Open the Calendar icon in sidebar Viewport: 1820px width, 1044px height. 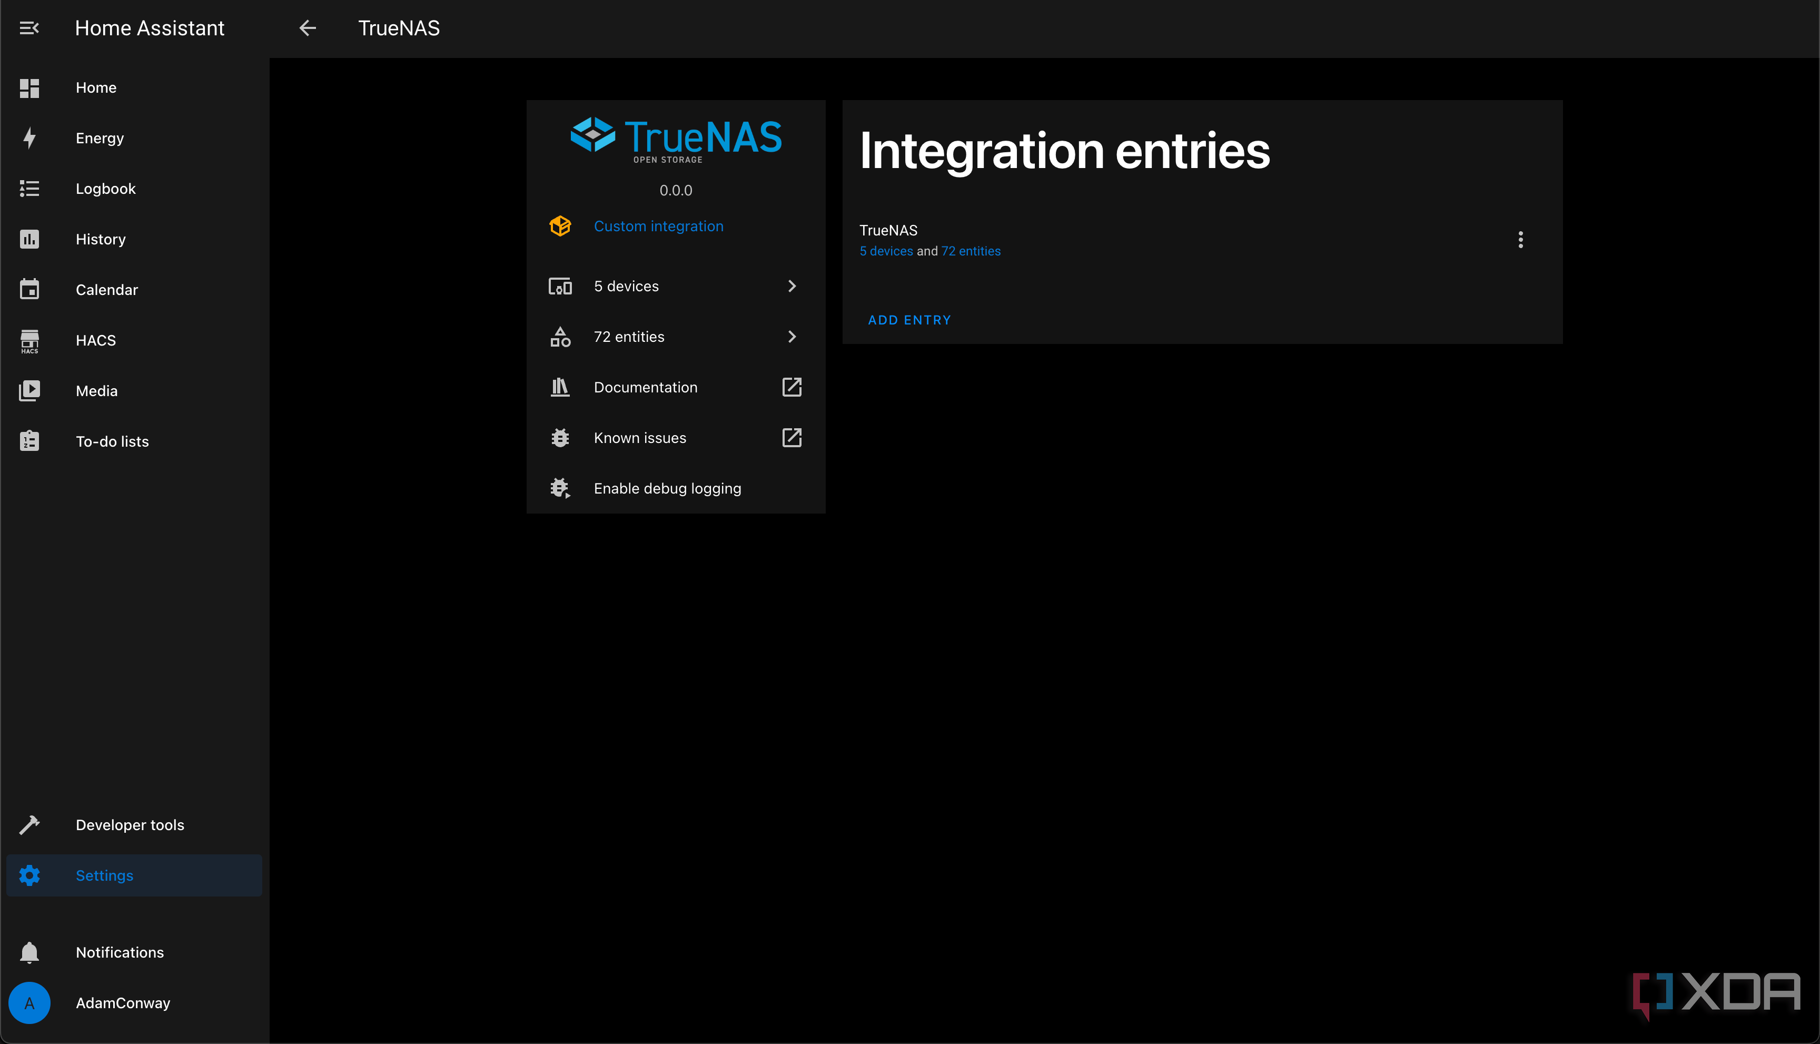tap(29, 289)
